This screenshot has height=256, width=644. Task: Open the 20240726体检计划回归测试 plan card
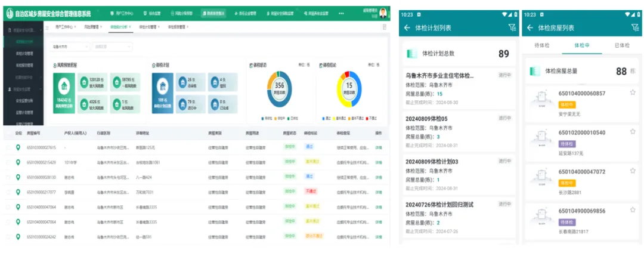coord(459,217)
